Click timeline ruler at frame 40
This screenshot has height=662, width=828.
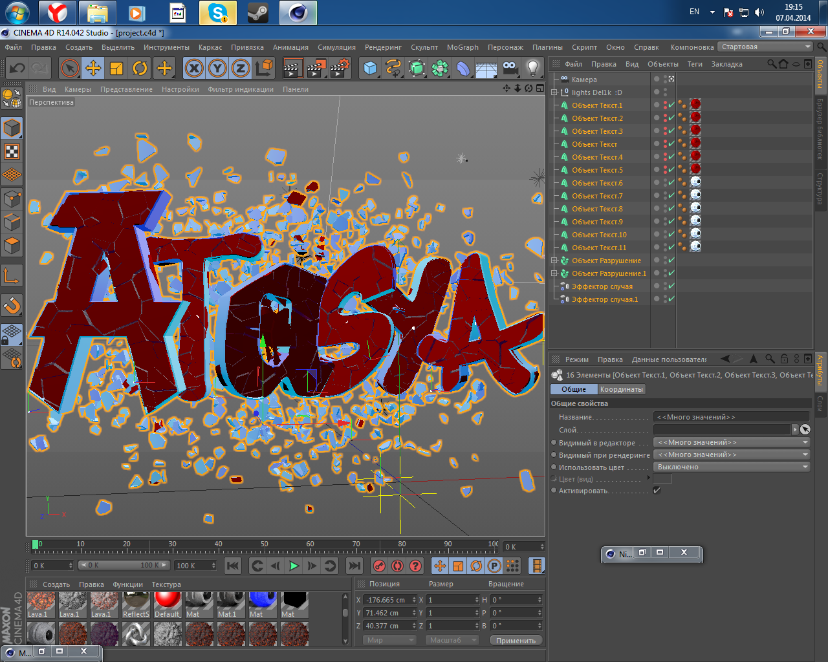pyautogui.click(x=219, y=546)
